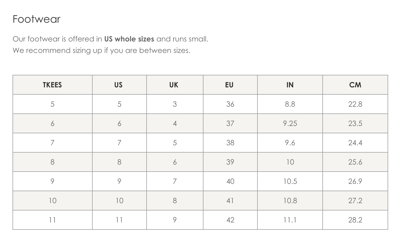This screenshot has height=242, width=397.
Task: Select the 11.1 inches cell
Action: coord(290,220)
